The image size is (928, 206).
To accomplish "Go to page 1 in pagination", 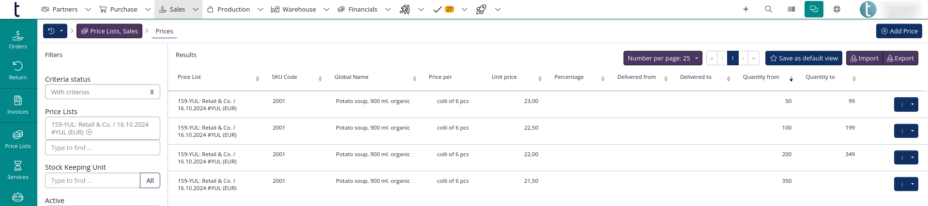I will pos(733,58).
